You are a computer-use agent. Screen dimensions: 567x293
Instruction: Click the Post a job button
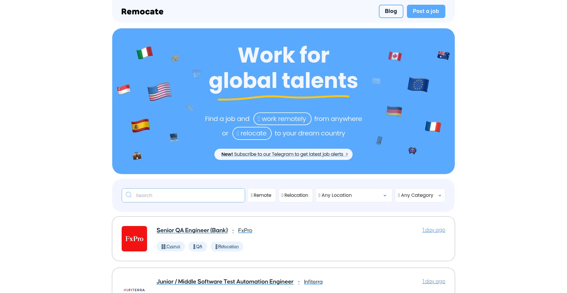(x=426, y=11)
